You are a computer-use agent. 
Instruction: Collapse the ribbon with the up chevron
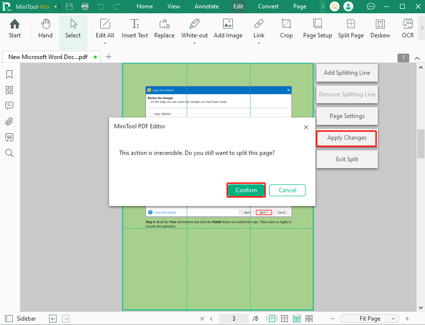(417, 58)
